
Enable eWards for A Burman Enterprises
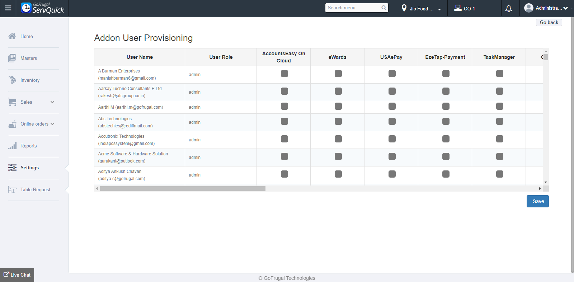(338, 74)
